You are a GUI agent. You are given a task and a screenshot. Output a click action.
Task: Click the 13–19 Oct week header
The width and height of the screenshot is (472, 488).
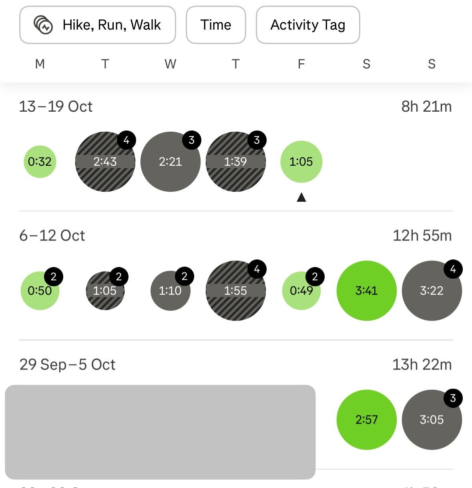(x=56, y=106)
